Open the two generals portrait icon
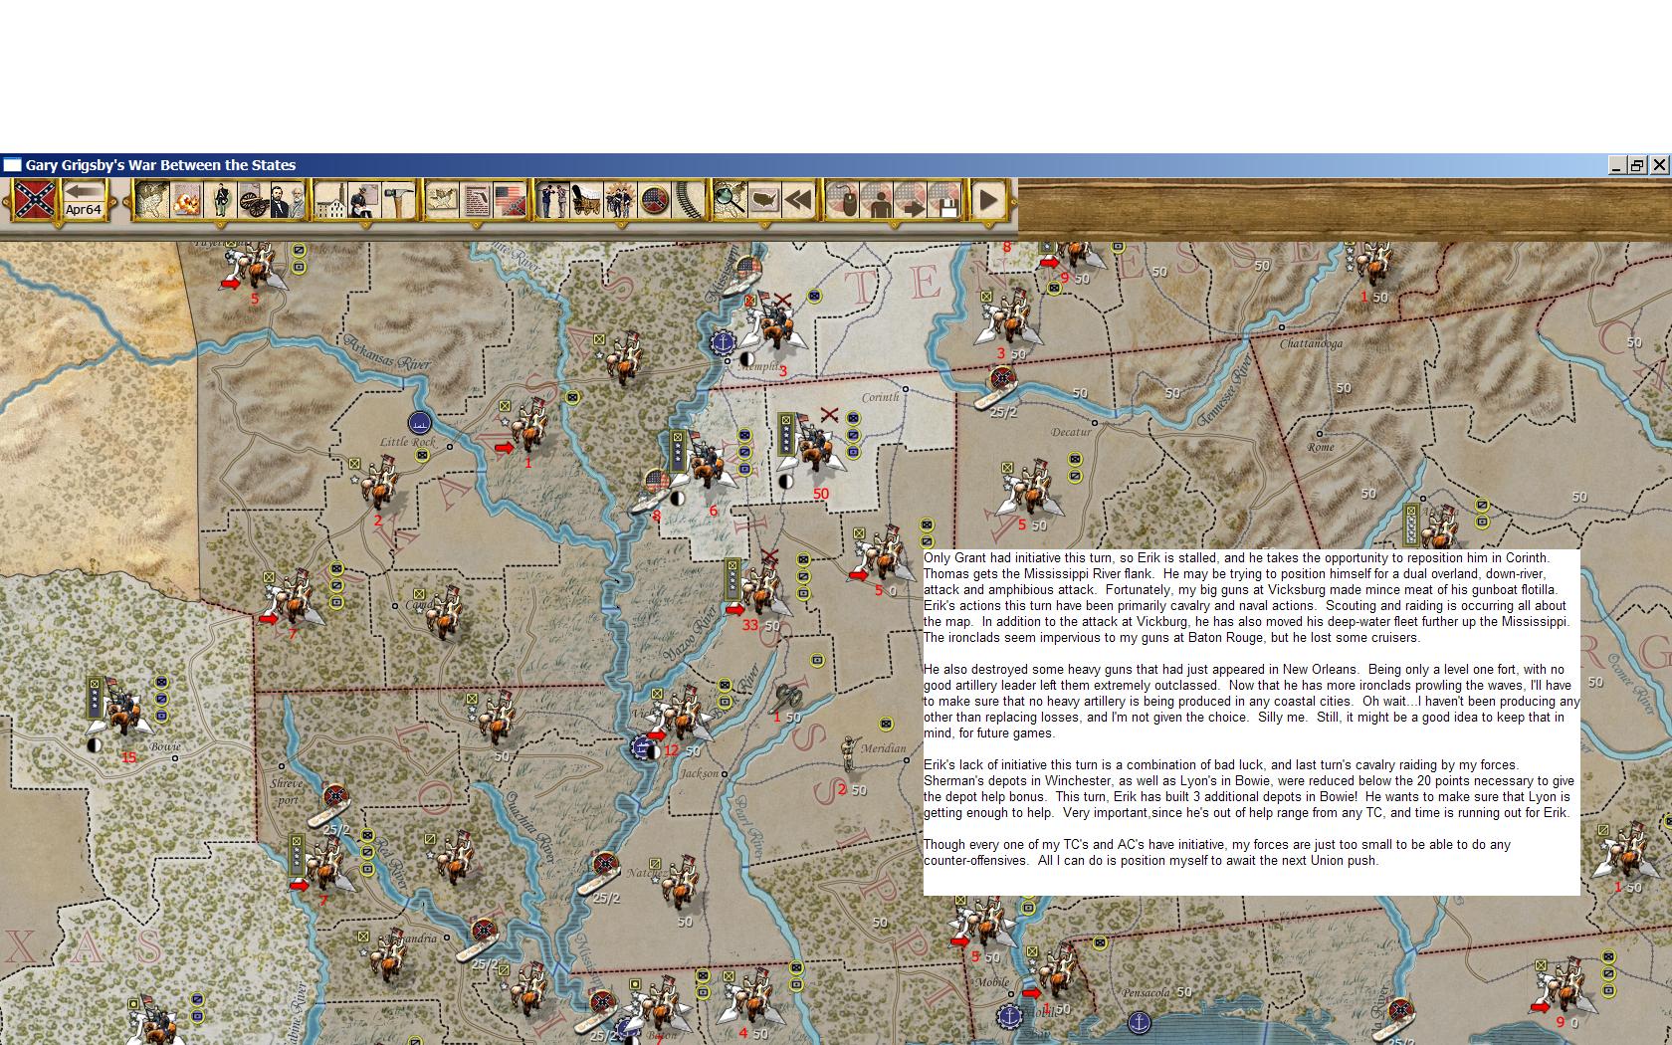Screen dimensions: 1672x1045 pyautogui.click(x=287, y=199)
